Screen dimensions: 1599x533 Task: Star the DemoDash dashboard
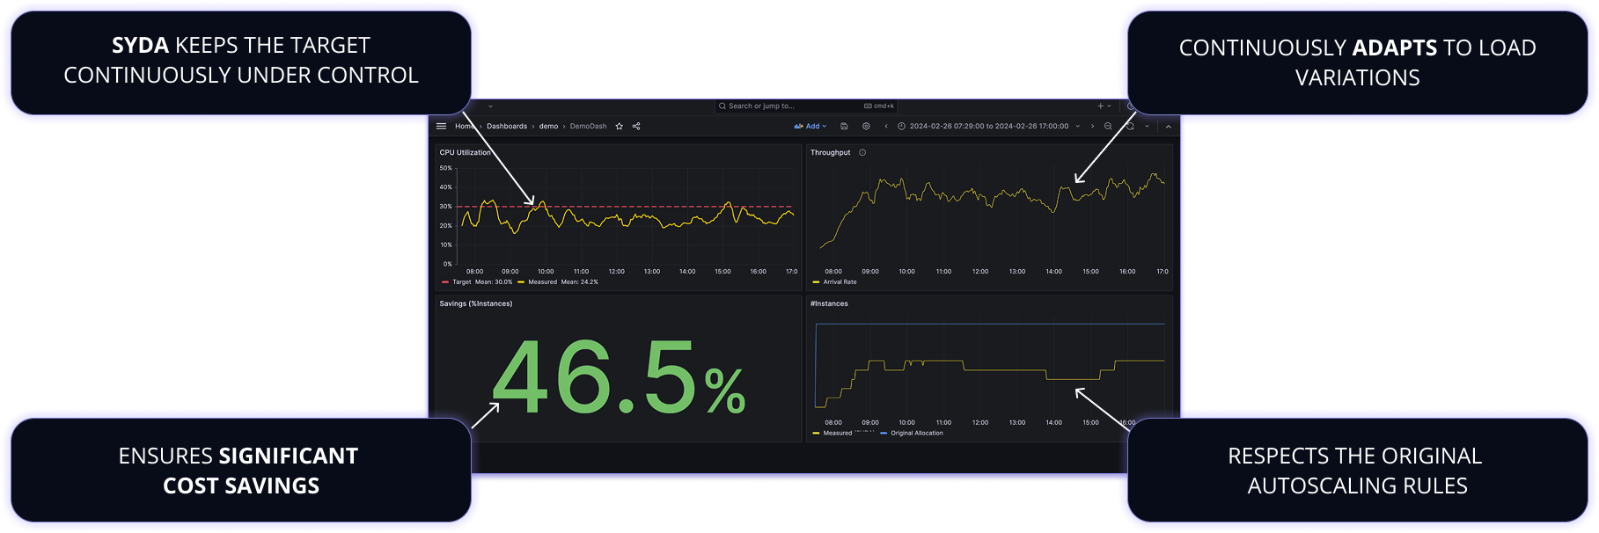coord(620,127)
